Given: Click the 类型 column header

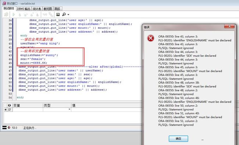Looking at the screenshot, I should pyautogui.click(x=57, y=105).
